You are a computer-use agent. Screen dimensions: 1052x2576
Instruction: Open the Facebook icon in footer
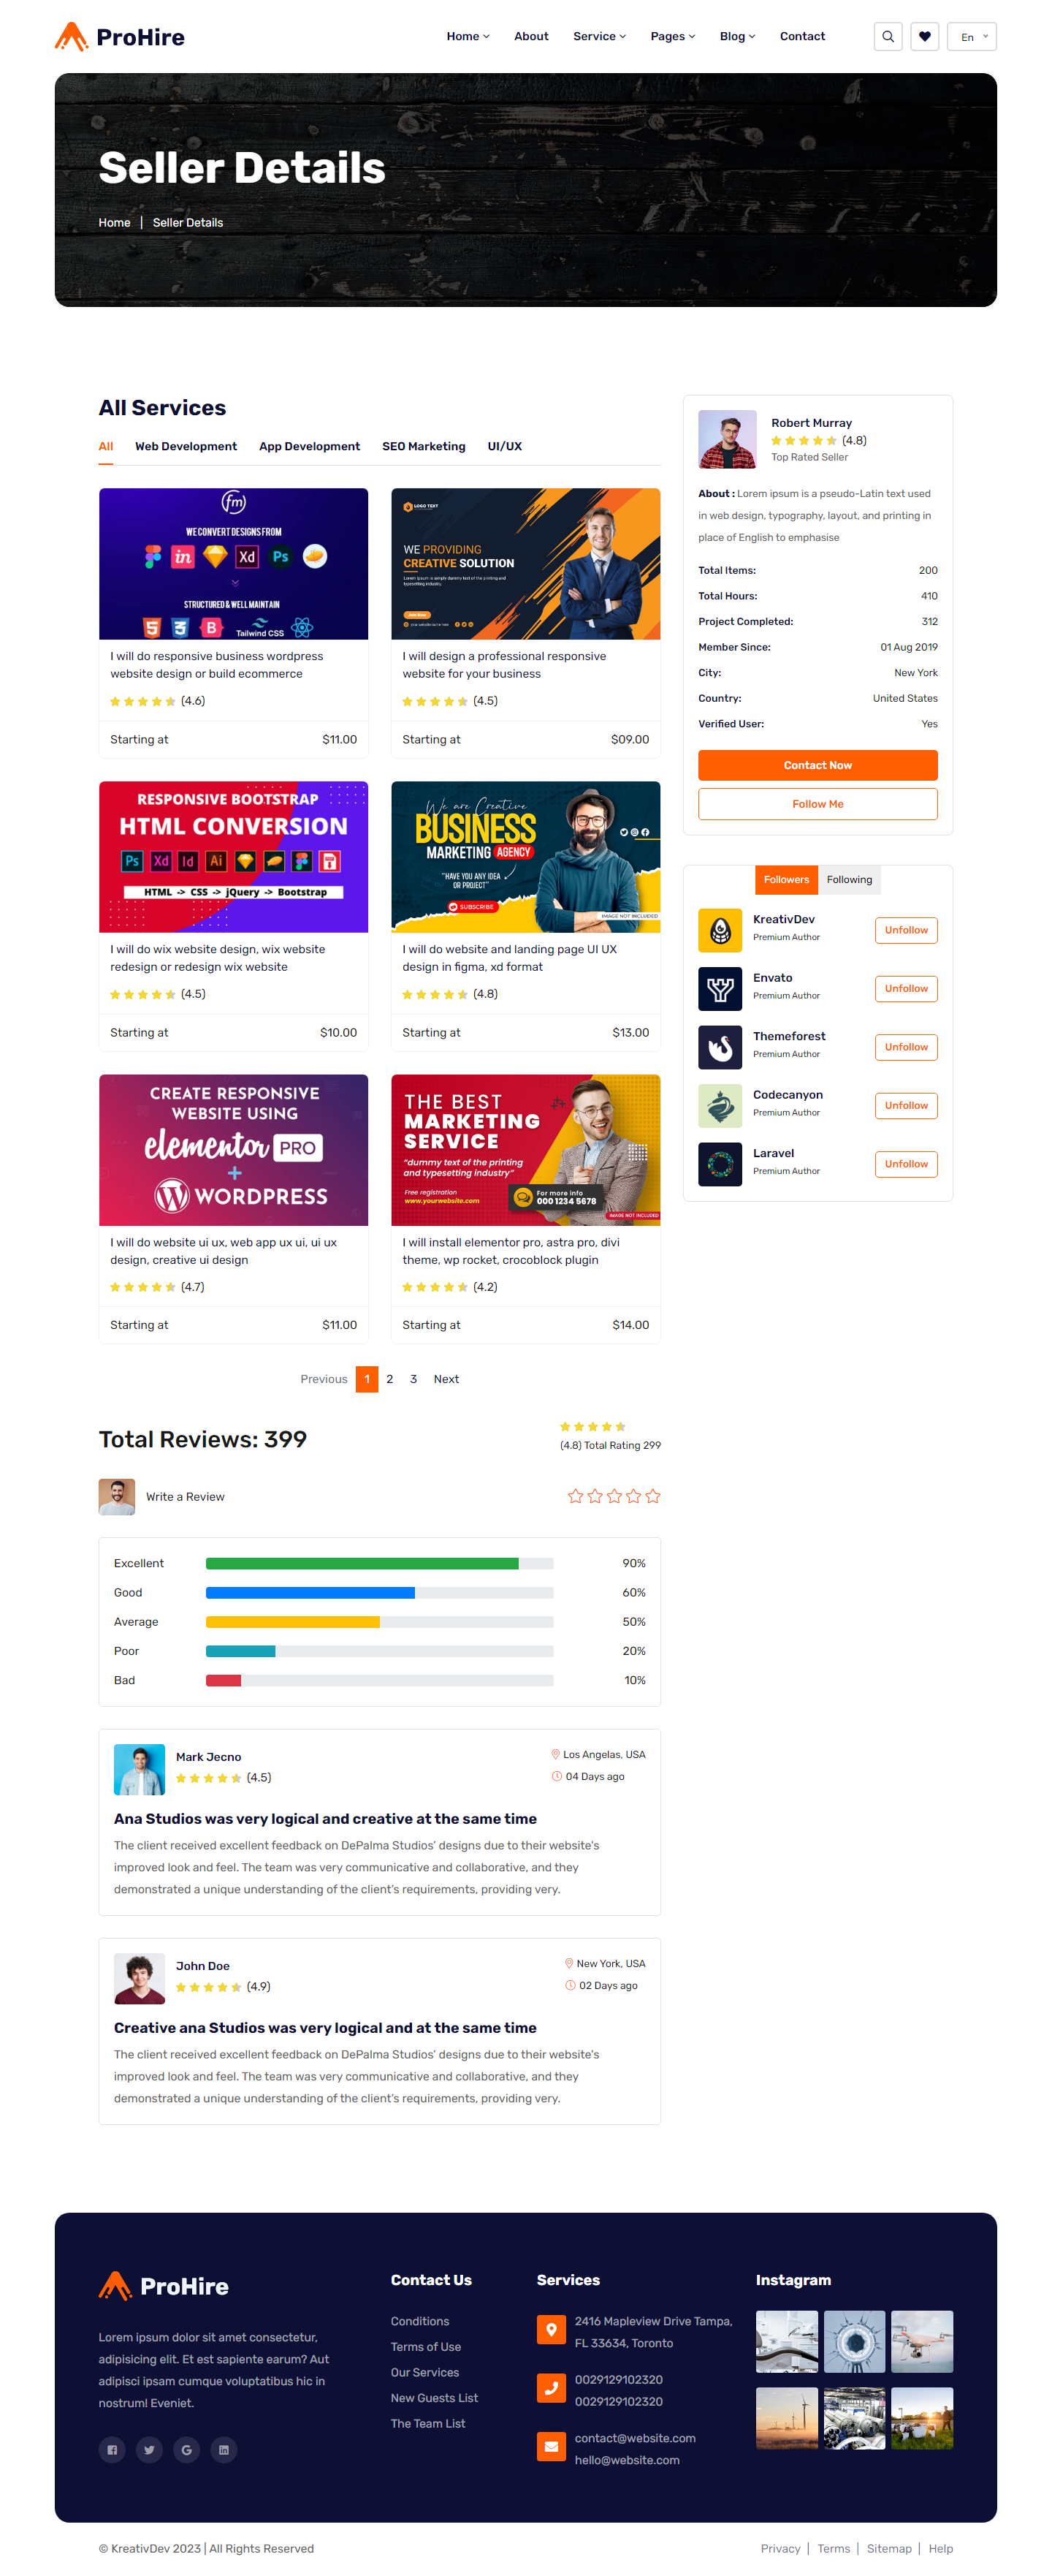(x=112, y=2449)
